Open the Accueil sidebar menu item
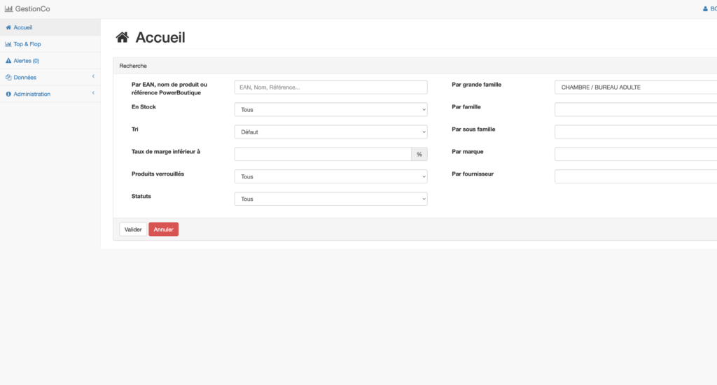This screenshot has height=385, width=717. pyautogui.click(x=50, y=27)
